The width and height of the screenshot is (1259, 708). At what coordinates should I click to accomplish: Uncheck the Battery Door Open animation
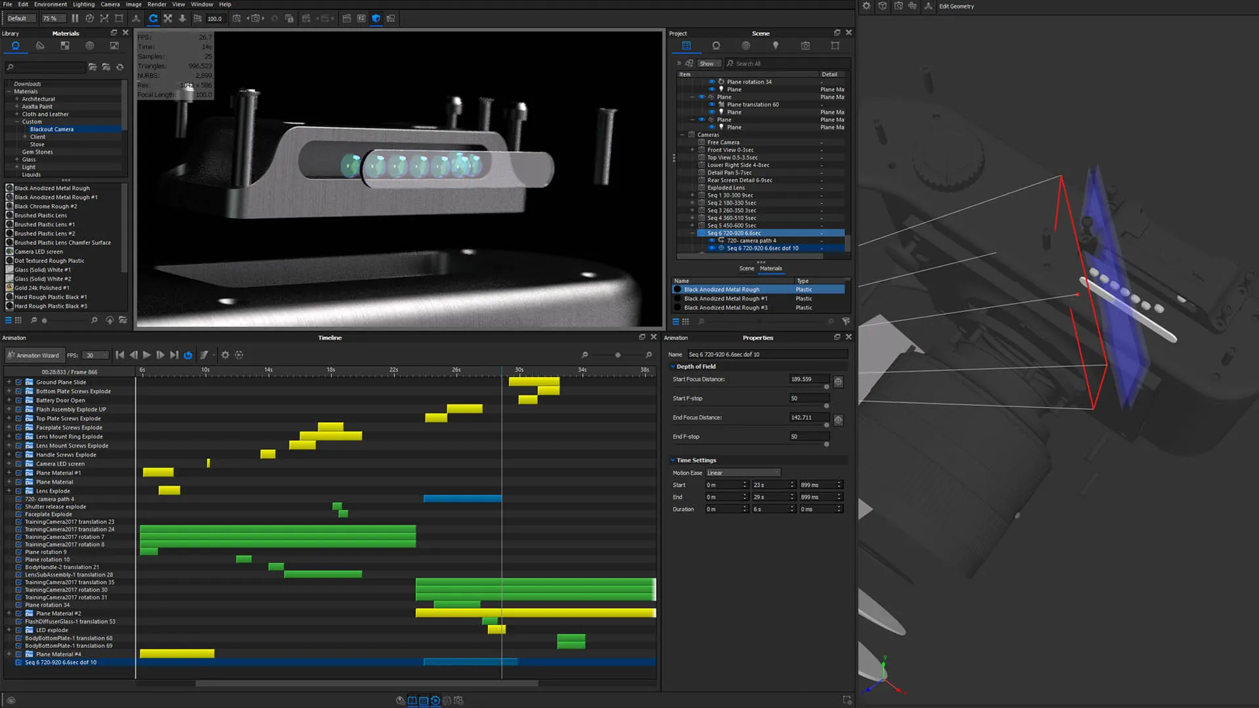(19, 401)
